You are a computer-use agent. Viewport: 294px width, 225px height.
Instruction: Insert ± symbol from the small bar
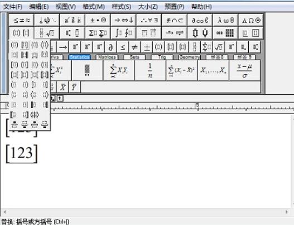click(147, 47)
